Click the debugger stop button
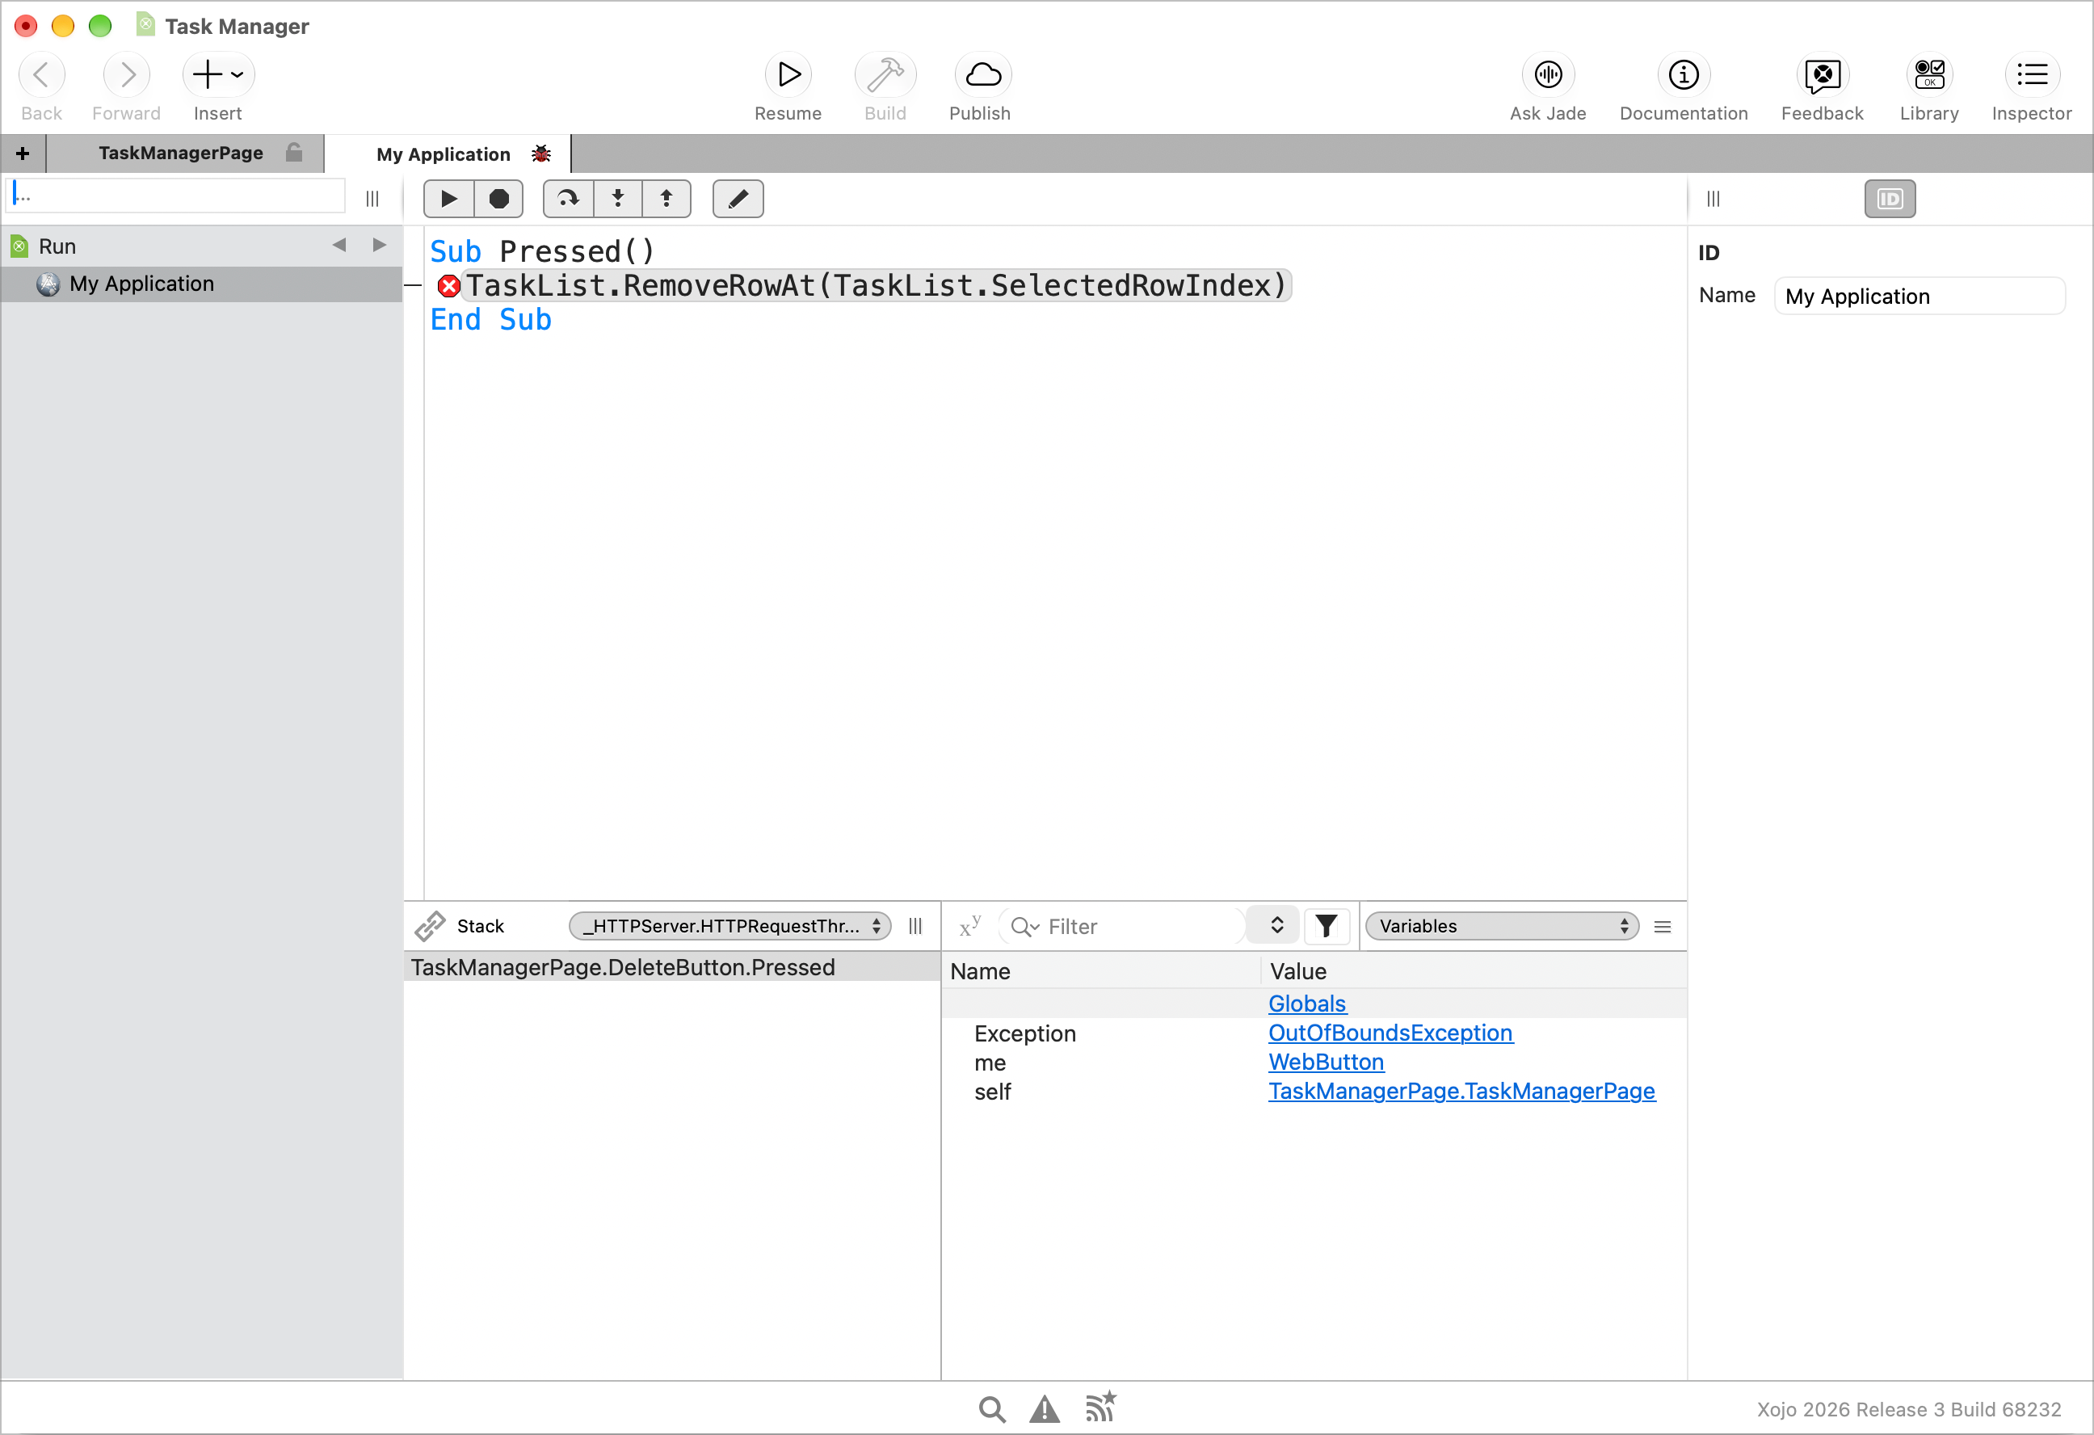Image resolution: width=2094 pixels, height=1435 pixels. [x=498, y=198]
